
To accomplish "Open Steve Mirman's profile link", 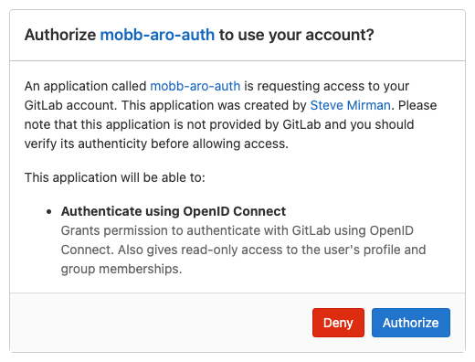I will click(350, 105).
